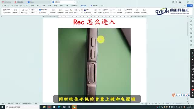Select the arrow tool in annotation toolbar
Viewport: 194px width, 109px height.
click(193, 66)
